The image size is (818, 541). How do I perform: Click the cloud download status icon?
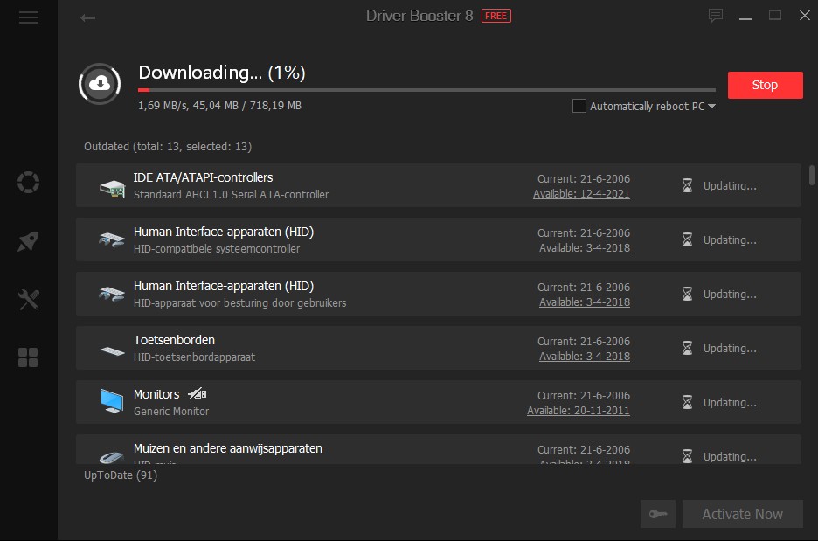[100, 84]
